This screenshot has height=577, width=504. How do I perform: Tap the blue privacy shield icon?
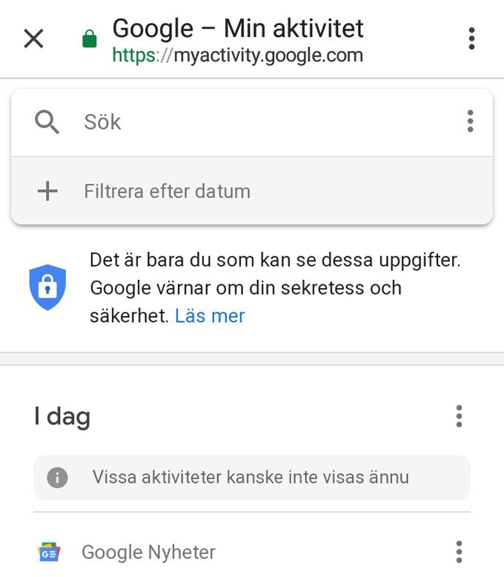(47, 287)
